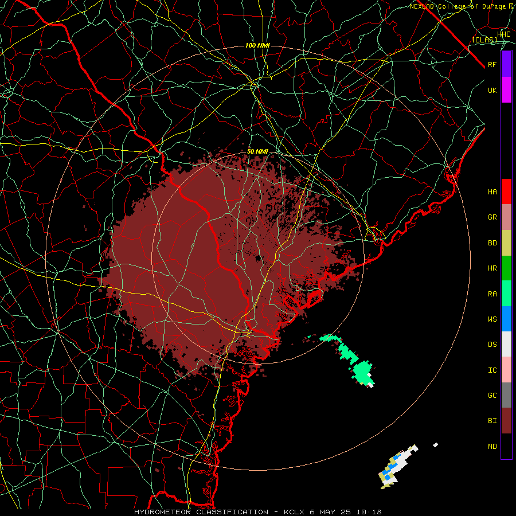Click the purple RF legend color swatch
The width and height of the screenshot is (516, 516).
506,64
